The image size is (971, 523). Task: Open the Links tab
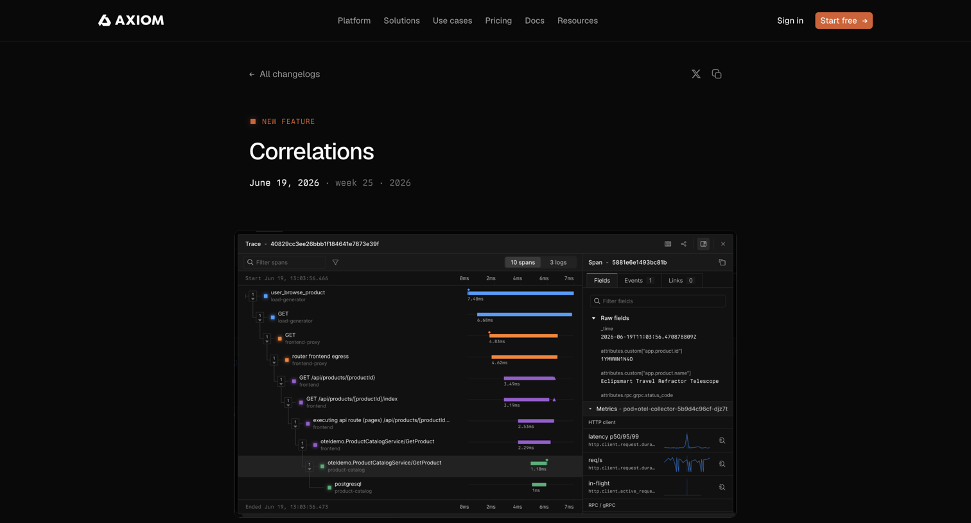pos(681,281)
